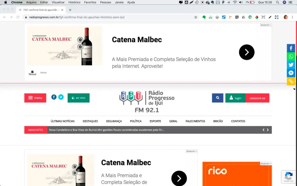Open the Favoritos menu
This screenshot has height=186, width=297.
(90, 2)
